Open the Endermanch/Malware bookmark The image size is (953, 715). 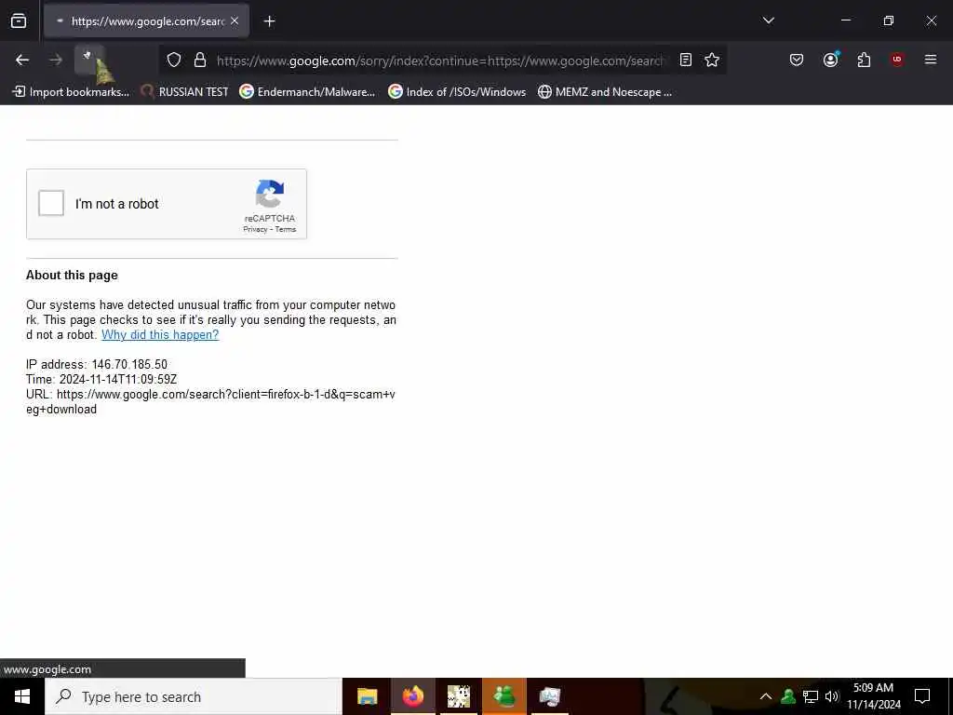click(307, 92)
